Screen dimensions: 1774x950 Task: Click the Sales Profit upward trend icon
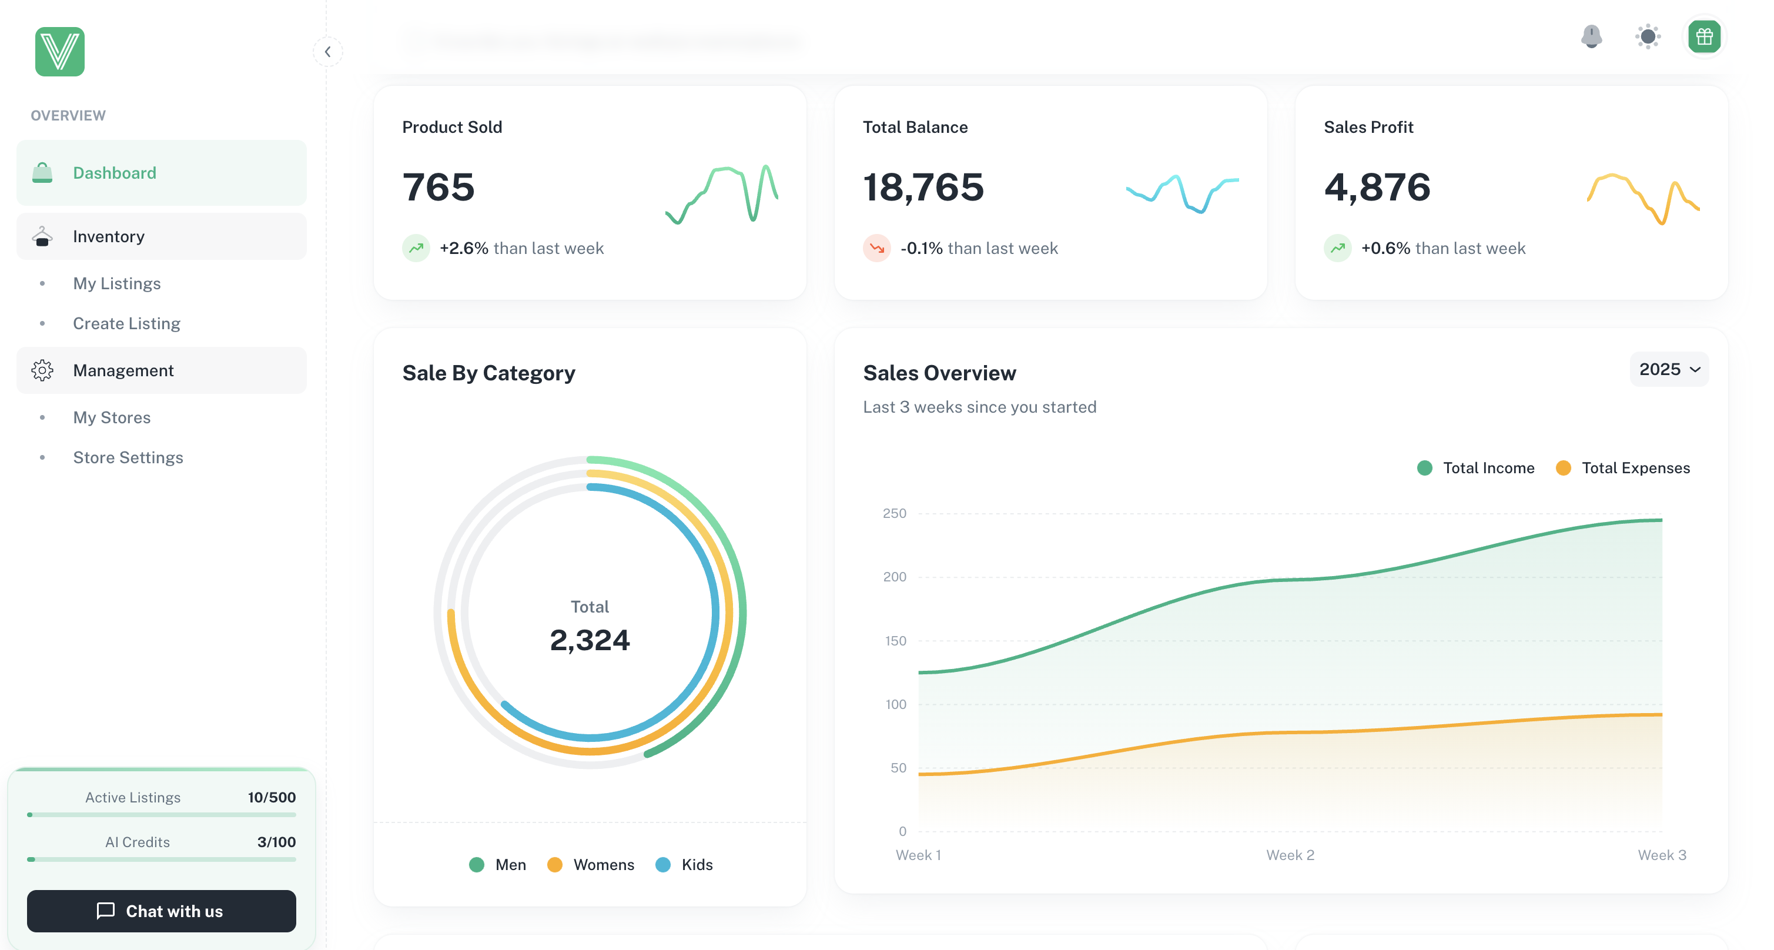[1337, 248]
